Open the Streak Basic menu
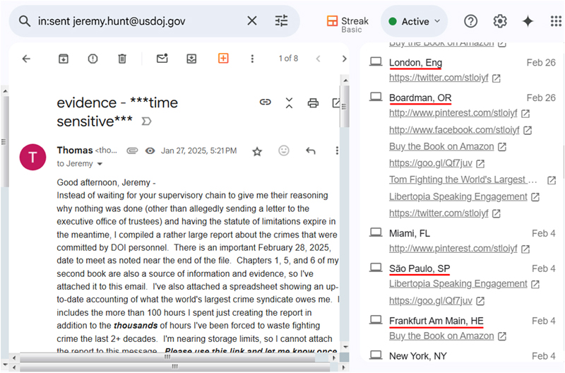Image resolution: width=565 pixels, height=373 pixels. click(345, 21)
